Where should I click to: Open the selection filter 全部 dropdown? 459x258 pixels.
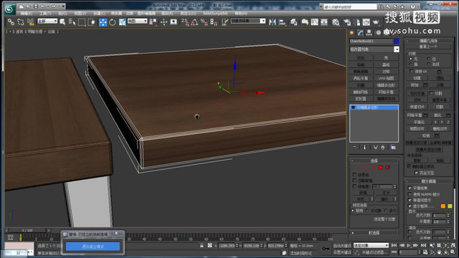[47, 21]
